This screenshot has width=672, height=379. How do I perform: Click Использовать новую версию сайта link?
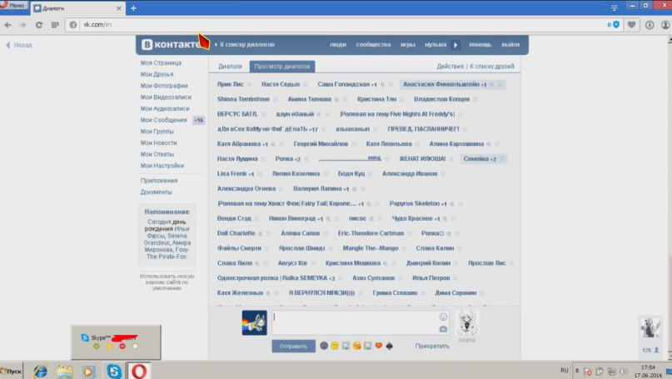coord(167,282)
